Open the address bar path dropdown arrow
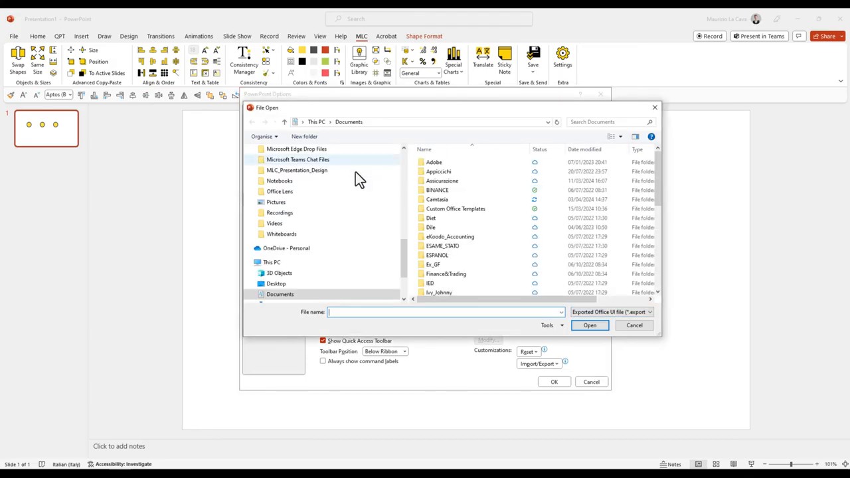The height and width of the screenshot is (478, 850). (548, 122)
